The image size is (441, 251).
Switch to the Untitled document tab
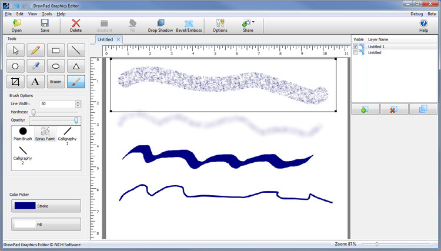[105, 39]
